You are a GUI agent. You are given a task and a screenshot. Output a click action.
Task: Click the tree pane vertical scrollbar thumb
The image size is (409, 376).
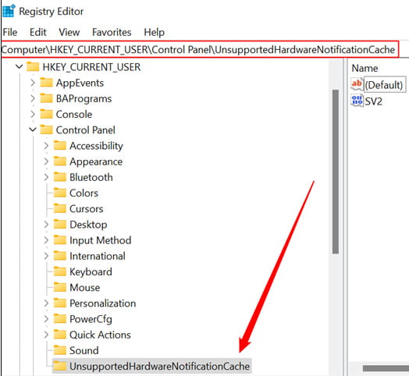pyautogui.click(x=336, y=172)
